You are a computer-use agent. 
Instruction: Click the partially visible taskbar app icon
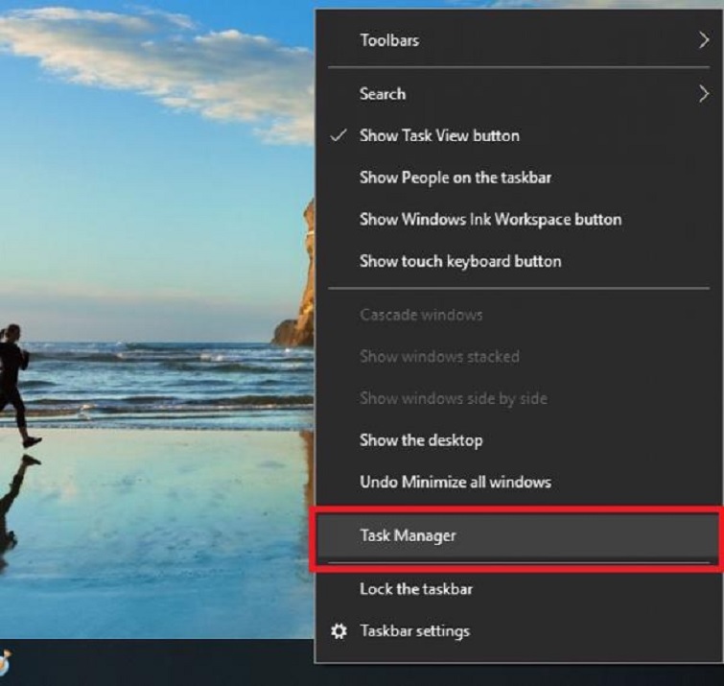pos(5,663)
